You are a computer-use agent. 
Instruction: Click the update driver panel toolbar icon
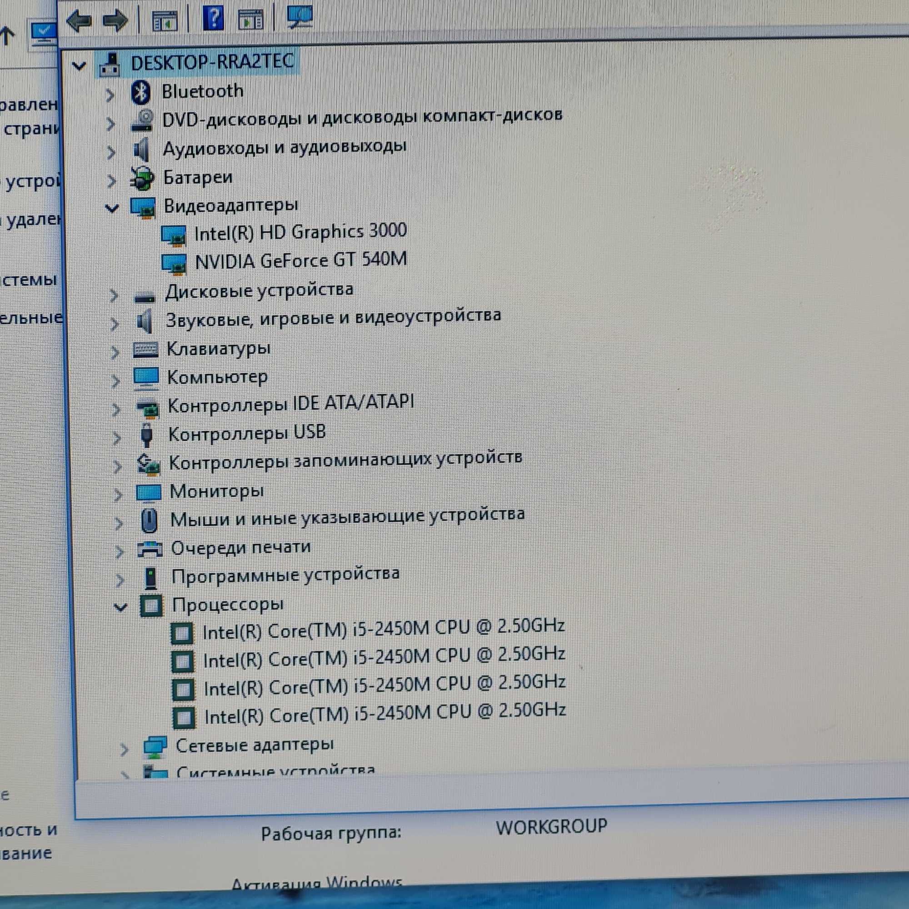point(250,19)
